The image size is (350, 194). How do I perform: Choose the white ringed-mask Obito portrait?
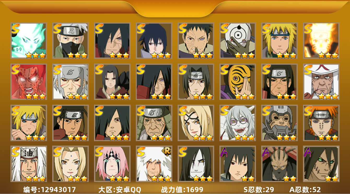(237, 40)
